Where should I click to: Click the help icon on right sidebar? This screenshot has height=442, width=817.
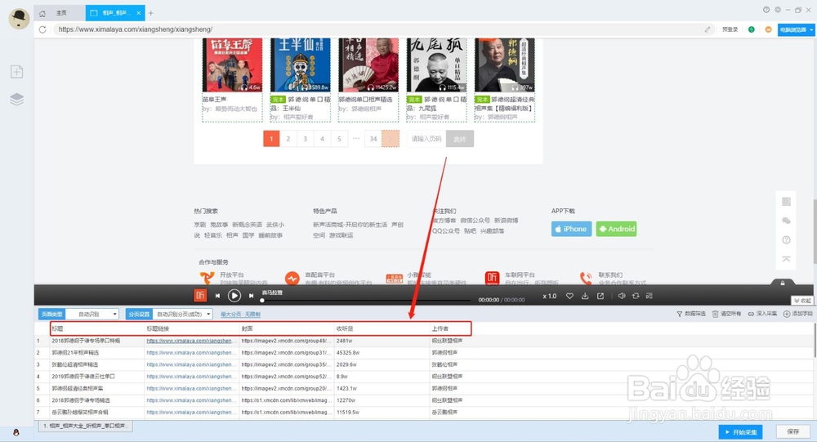pos(786,239)
